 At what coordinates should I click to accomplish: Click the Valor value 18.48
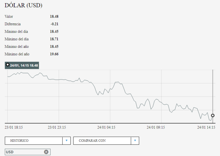click(x=54, y=16)
